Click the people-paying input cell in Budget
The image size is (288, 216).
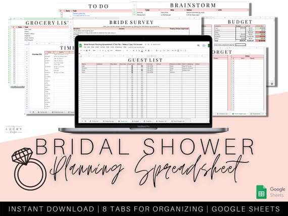click(x=241, y=44)
